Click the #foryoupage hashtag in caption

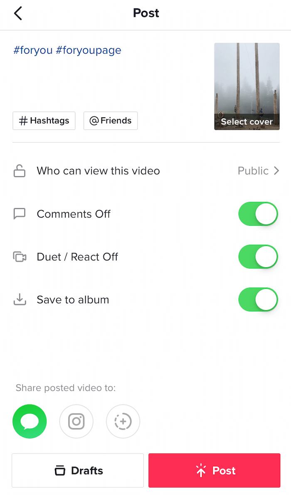tap(89, 50)
